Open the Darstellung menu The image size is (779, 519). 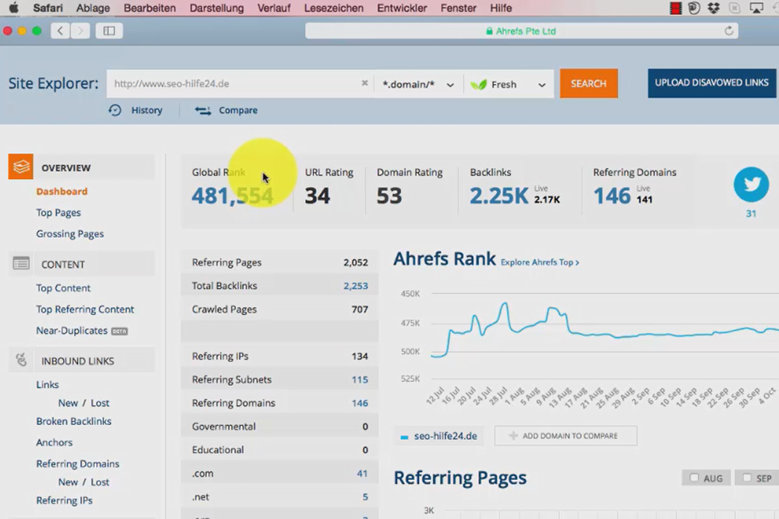click(217, 8)
